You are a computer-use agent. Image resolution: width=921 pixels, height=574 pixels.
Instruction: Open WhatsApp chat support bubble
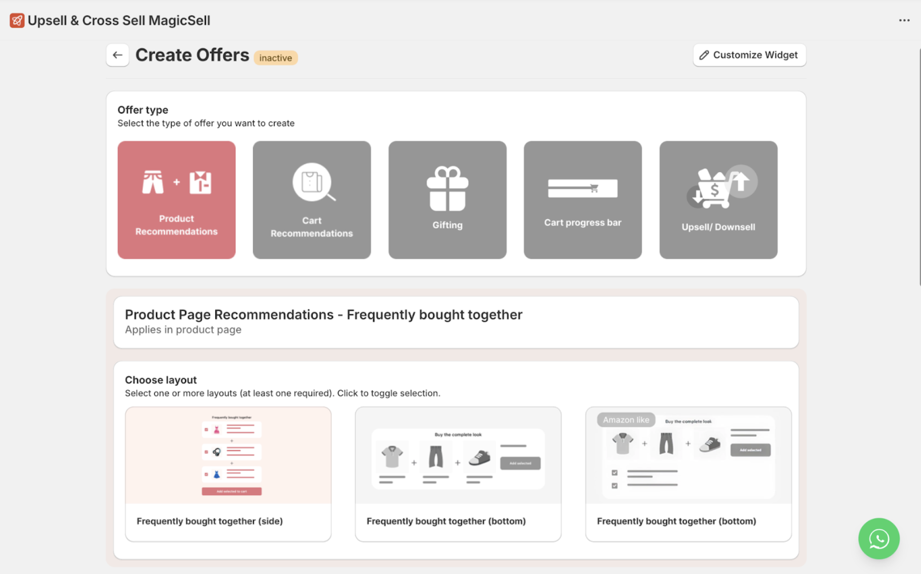[x=879, y=539]
